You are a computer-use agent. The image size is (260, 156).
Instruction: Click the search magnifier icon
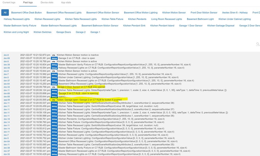click(x=258, y=44)
